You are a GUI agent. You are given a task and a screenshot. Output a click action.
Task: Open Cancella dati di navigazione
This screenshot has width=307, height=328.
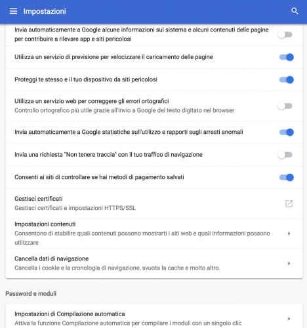(x=154, y=264)
